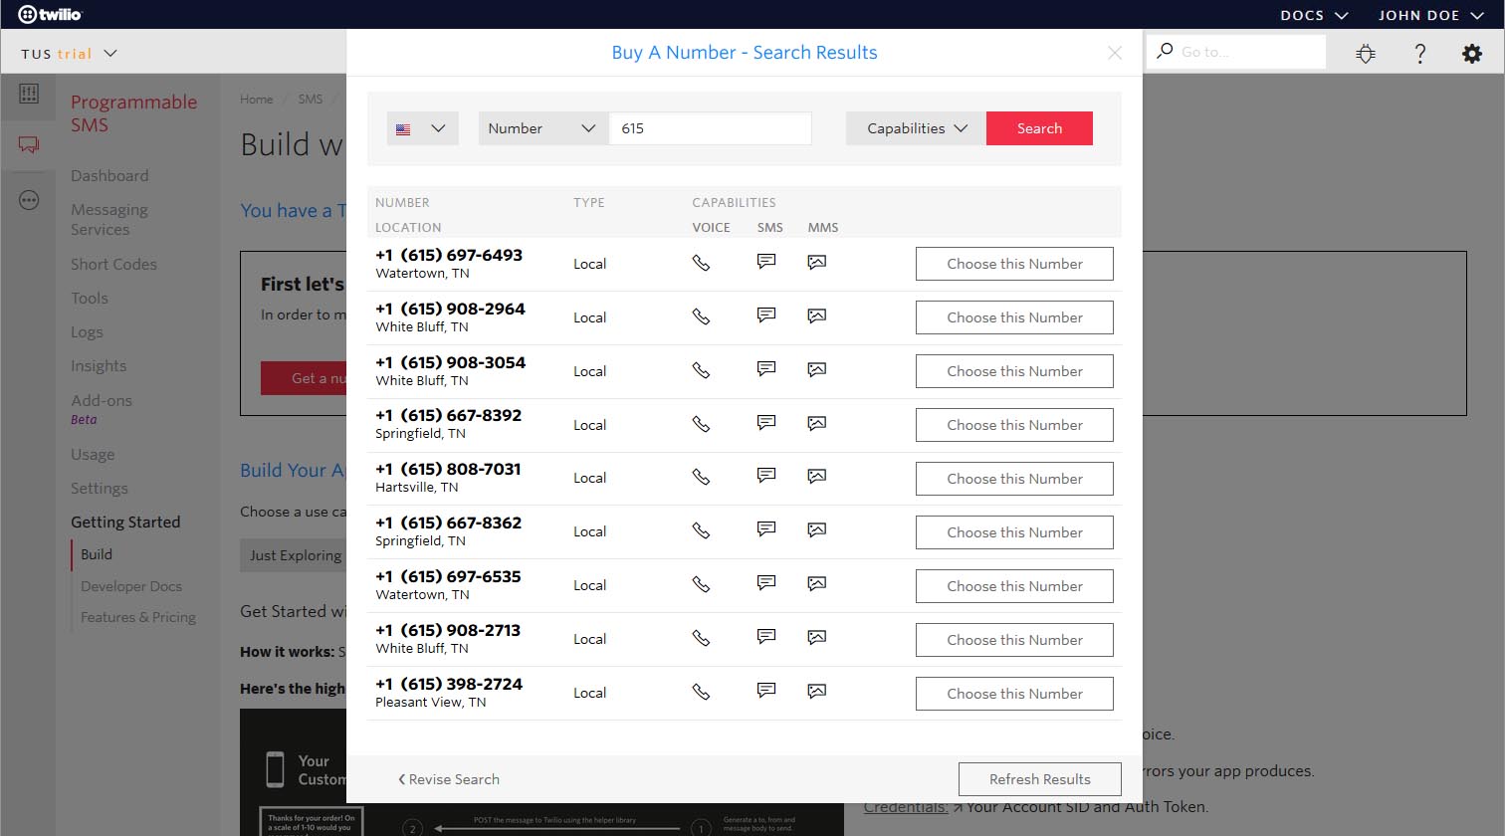The width and height of the screenshot is (1505, 836).
Task: Open the Programmable SMS chat icon in sidebar
Action: tap(29, 145)
